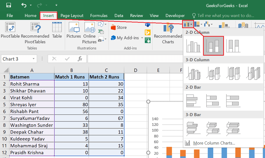This screenshot has height=158, width=265.
Task: Select the 3-D Stacked Bar chart
Action: [214, 128]
